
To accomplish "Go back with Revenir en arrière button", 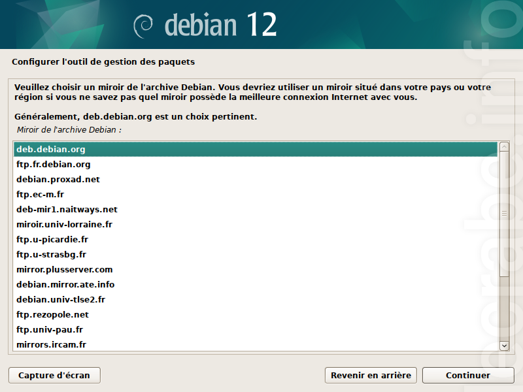I will (x=371, y=375).
